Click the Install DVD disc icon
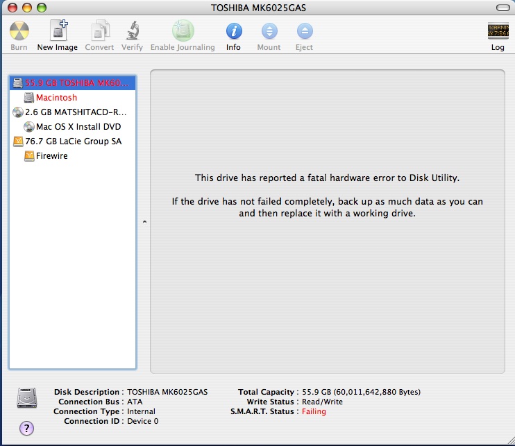Viewport: 515px width, 446px height. (x=29, y=127)
